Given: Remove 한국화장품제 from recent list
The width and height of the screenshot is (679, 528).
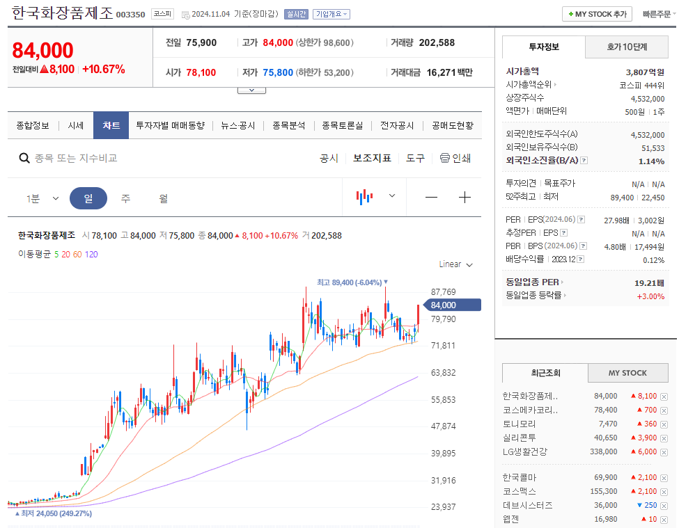Looking at the screenshot, I should click(x=664, y=397).
